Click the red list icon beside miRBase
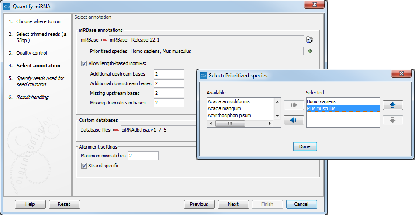 pos(104,40)
